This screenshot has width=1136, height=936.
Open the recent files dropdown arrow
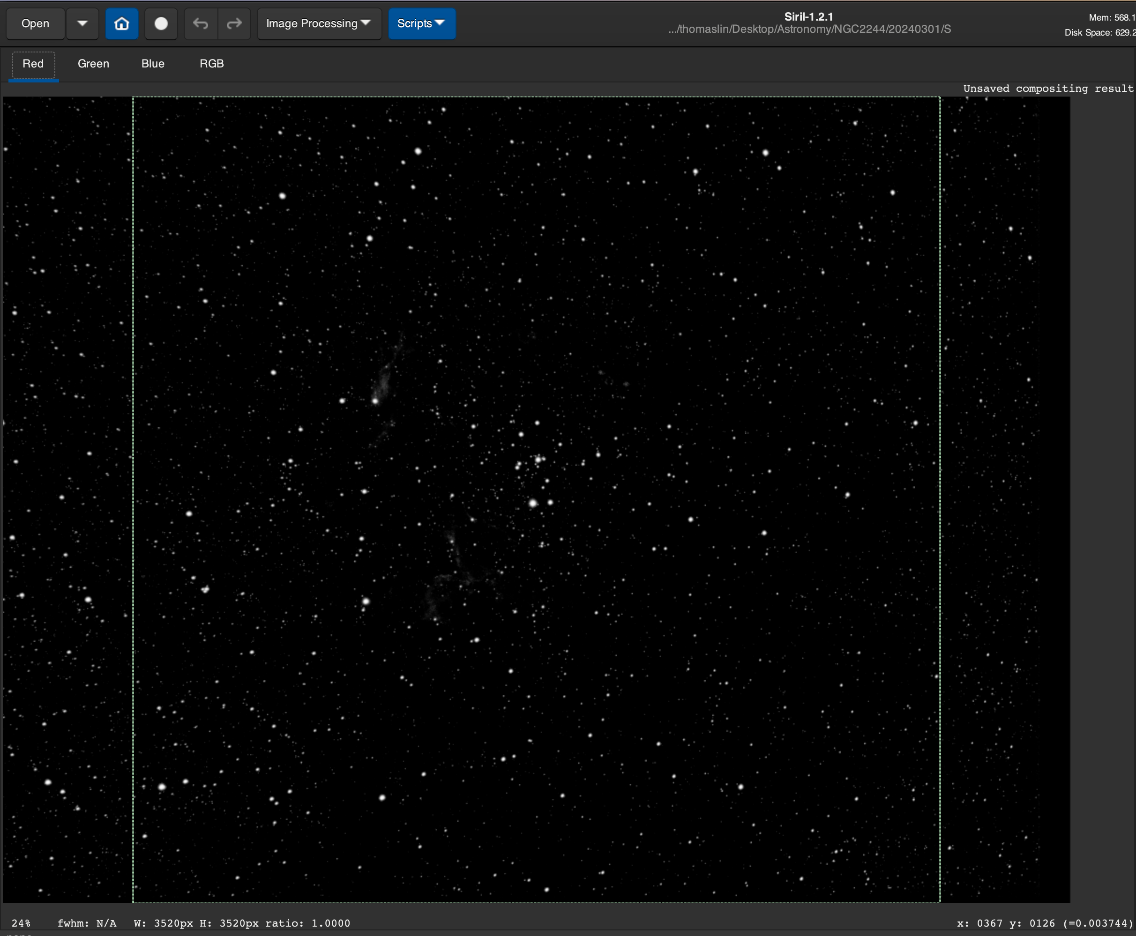point(82,24)
